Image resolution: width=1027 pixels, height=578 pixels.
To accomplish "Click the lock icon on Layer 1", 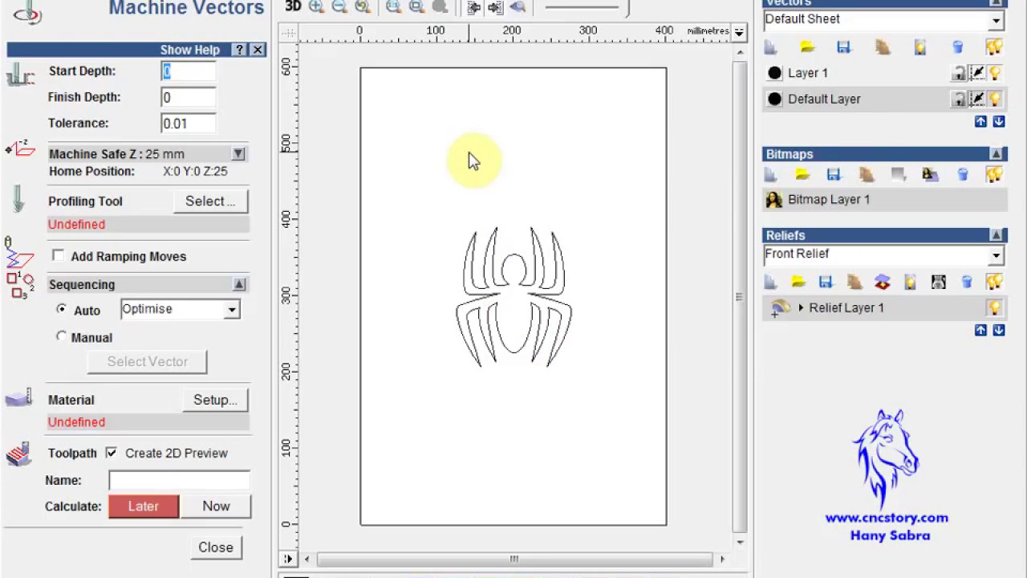I will tap(958, 74).
